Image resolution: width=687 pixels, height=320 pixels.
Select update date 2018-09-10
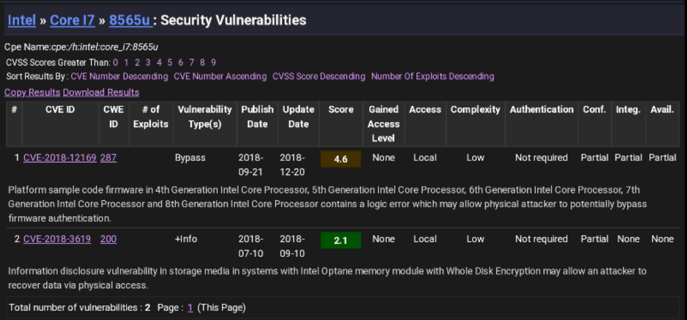point(293,246)
